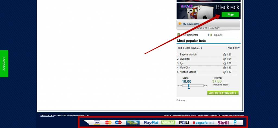Open the Vegas Blackjack card banner
Image resolution: width=278 pixels, height=128 pixels.
[x=208, y=11]
